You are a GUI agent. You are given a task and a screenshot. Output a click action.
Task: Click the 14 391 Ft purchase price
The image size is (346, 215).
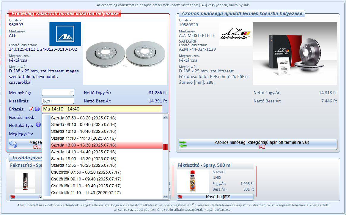[x=158, y=101]
